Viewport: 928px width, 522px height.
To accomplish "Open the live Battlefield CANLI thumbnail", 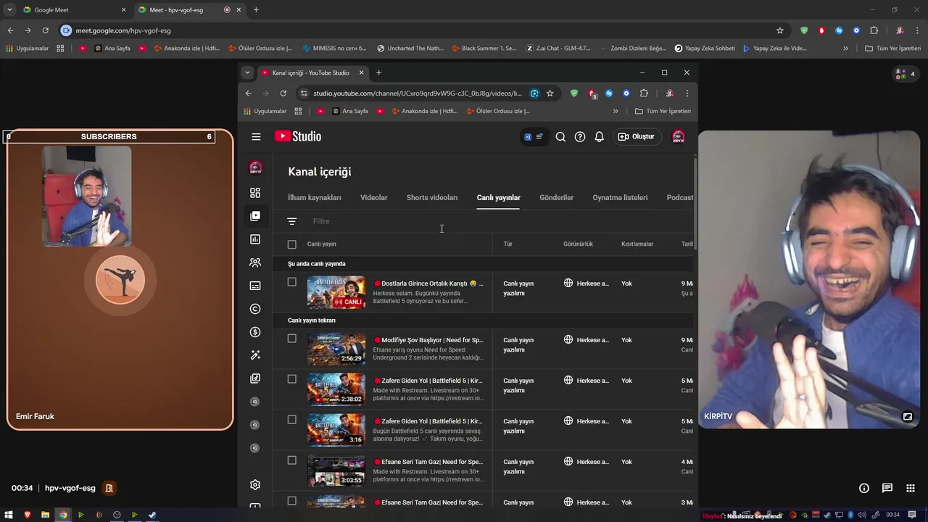I will point(336,292).
